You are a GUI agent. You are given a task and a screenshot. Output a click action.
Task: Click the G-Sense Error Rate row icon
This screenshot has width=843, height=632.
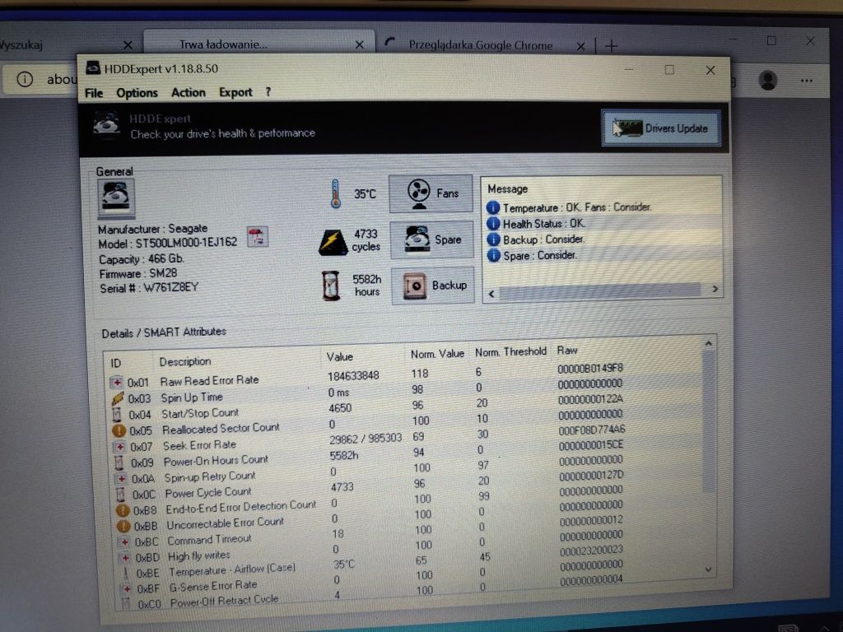point(128,588)
